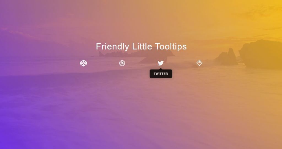The height and width of the screenshot is (149, 282).
Task: Click the diamond mountain icon
Action: [x=199, y=63]
